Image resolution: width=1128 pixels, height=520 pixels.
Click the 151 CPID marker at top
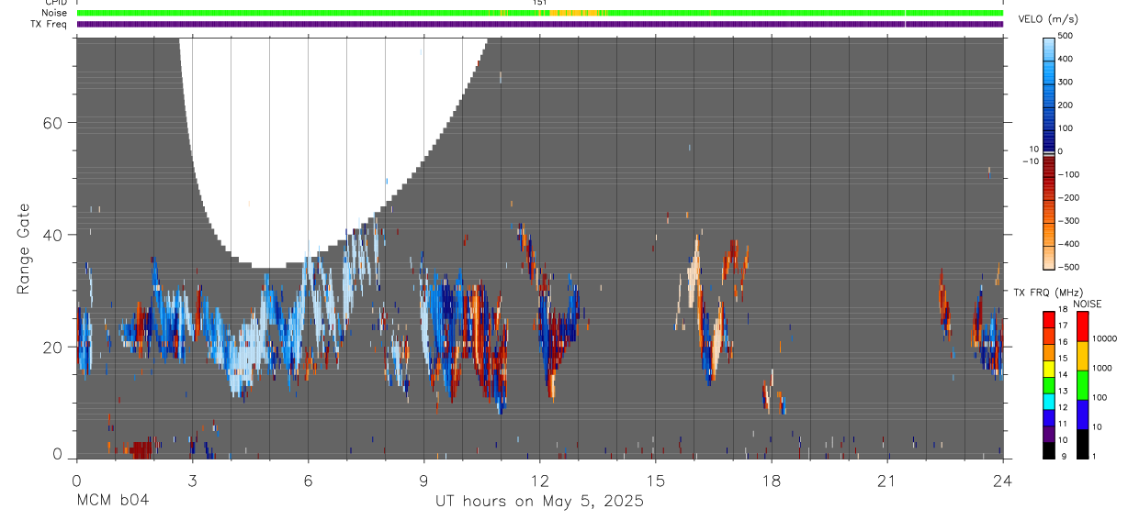click(x=540, y=3)
